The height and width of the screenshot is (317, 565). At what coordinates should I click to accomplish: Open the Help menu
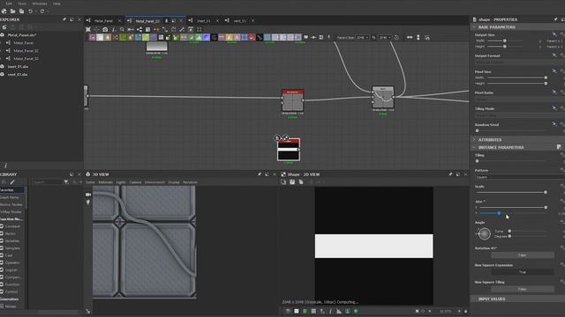(56, 4)
